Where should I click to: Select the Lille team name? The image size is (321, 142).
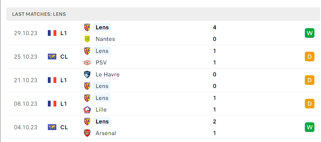point(101,110)
